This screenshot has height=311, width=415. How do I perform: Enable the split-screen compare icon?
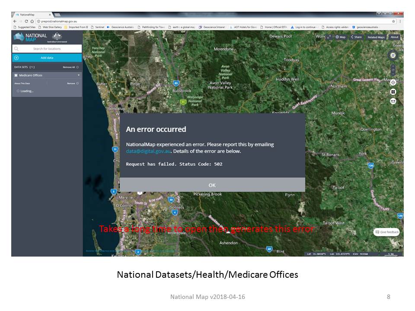pos(393,92)
